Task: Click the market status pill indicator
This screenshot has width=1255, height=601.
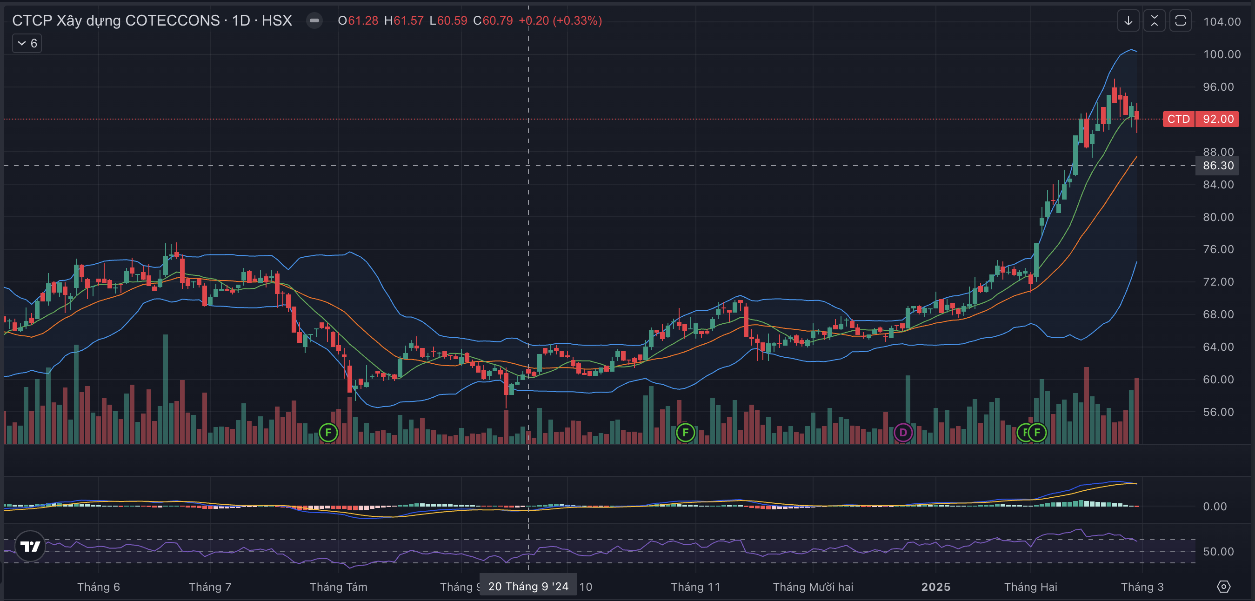Action: click(314, 20)
